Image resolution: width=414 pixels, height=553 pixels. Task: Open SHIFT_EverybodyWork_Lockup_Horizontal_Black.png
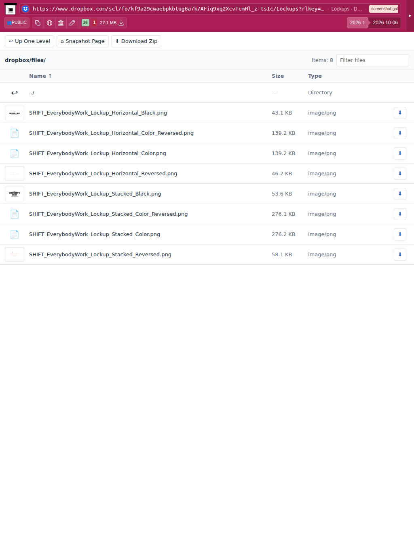(98, 113)
